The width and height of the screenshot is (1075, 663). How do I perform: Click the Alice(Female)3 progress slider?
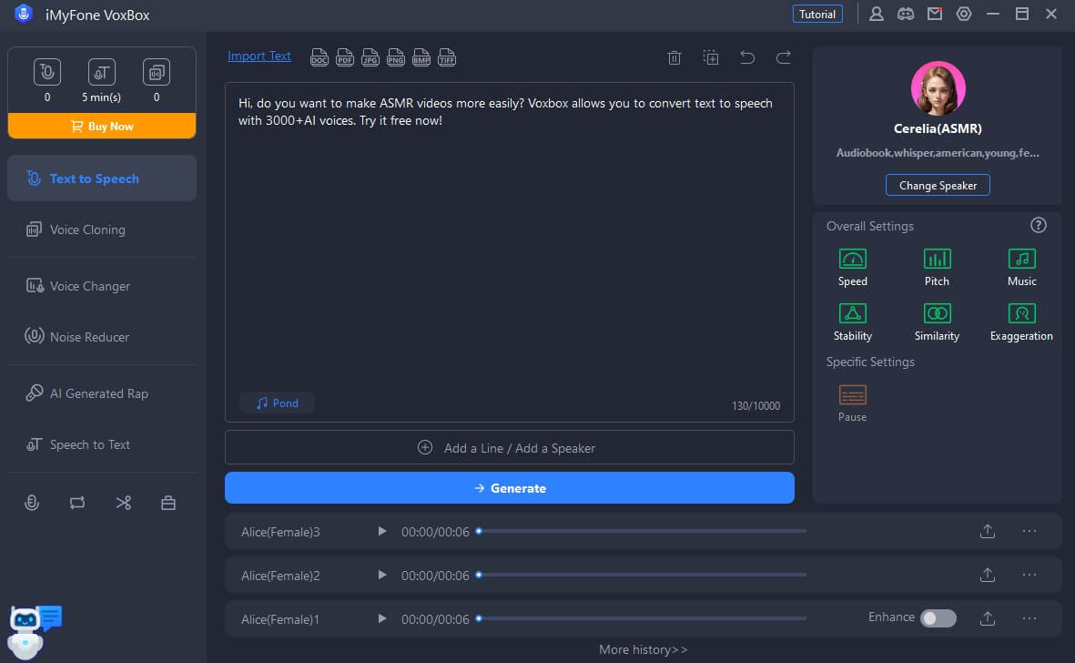[x=642, y=531]
